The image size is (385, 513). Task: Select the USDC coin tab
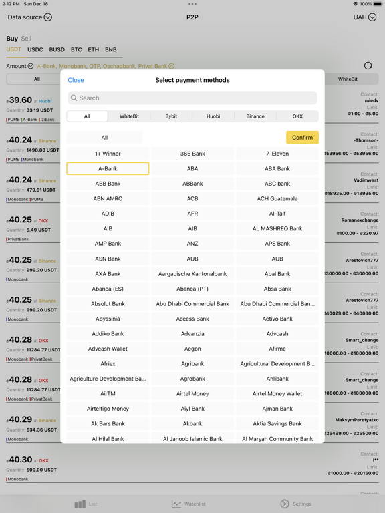click(x=35, y=49)
